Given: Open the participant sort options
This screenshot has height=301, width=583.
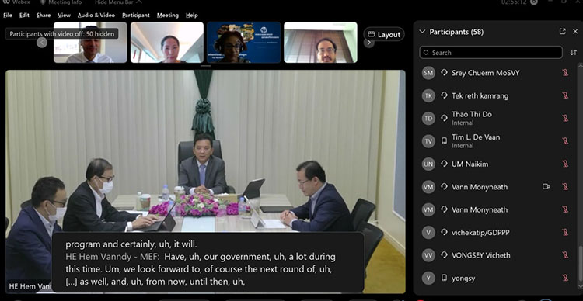Looking at the screenshot, I should pos(574,52).
